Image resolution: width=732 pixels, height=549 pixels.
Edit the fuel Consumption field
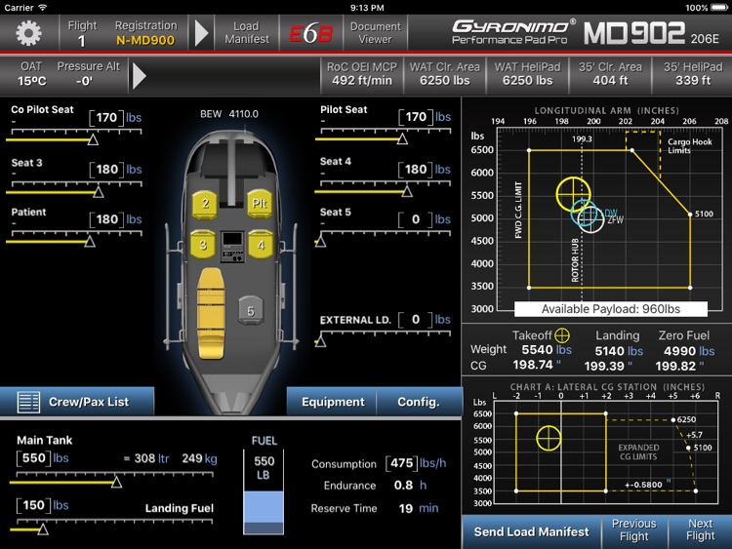point(401,463)
